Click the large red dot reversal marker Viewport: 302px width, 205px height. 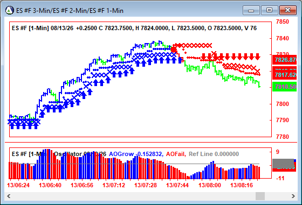174,50
